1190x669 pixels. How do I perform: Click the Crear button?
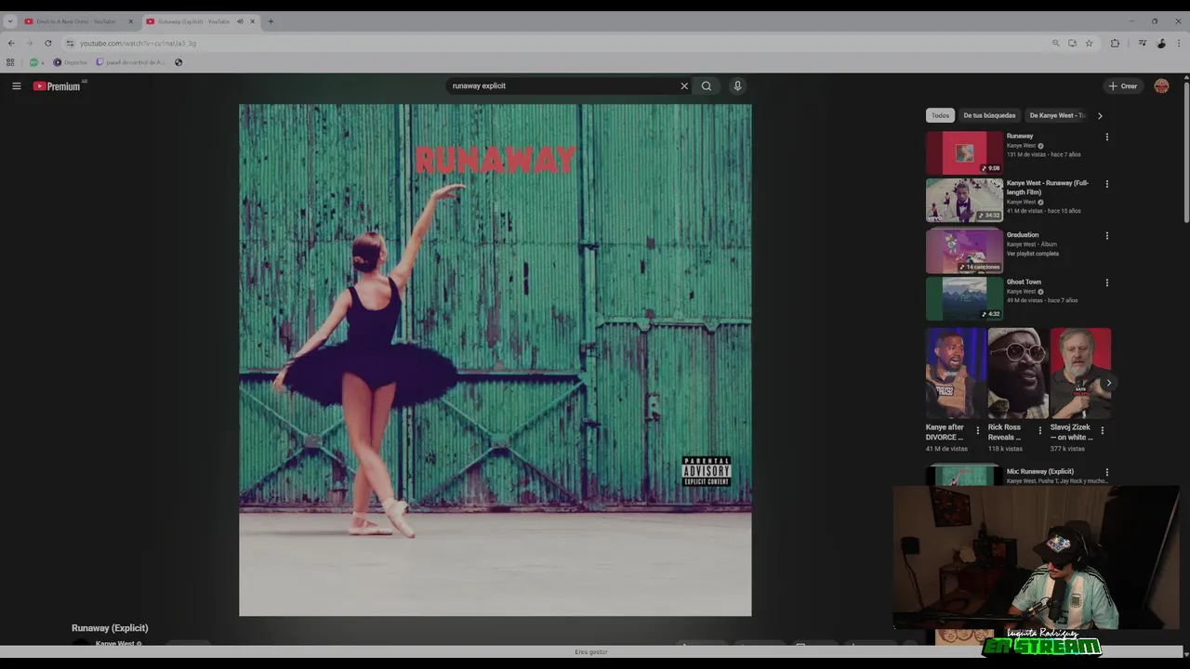click(1123, 85)
